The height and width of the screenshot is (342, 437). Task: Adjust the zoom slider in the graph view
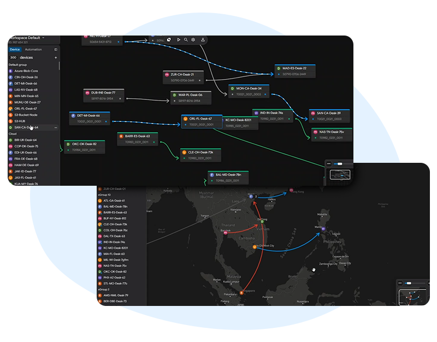(x=340, y=163)
